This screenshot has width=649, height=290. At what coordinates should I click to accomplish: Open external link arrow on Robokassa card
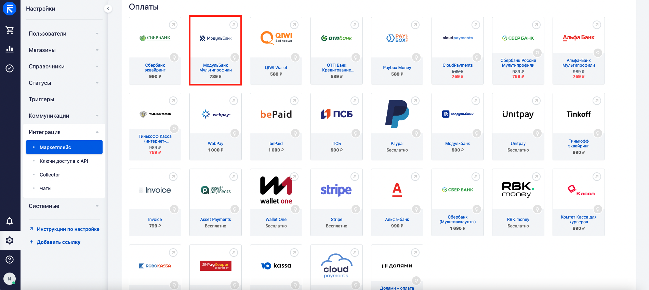pos(173,252)
